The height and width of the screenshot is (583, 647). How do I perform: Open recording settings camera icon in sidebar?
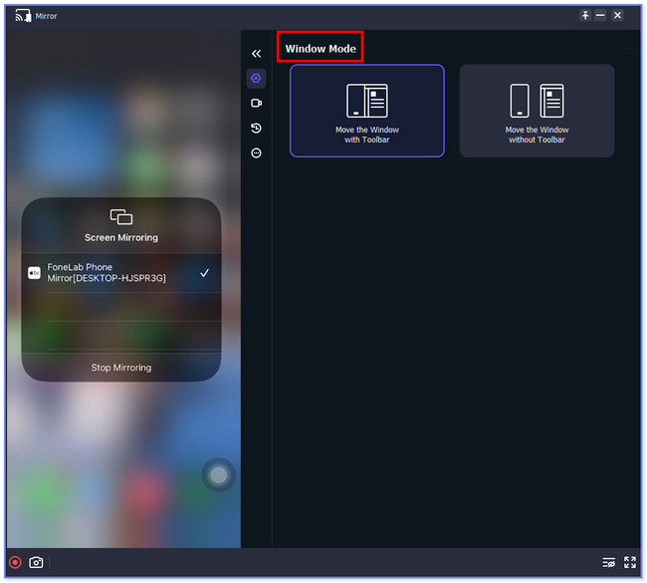pyautogui.click(x=256, y=103)
